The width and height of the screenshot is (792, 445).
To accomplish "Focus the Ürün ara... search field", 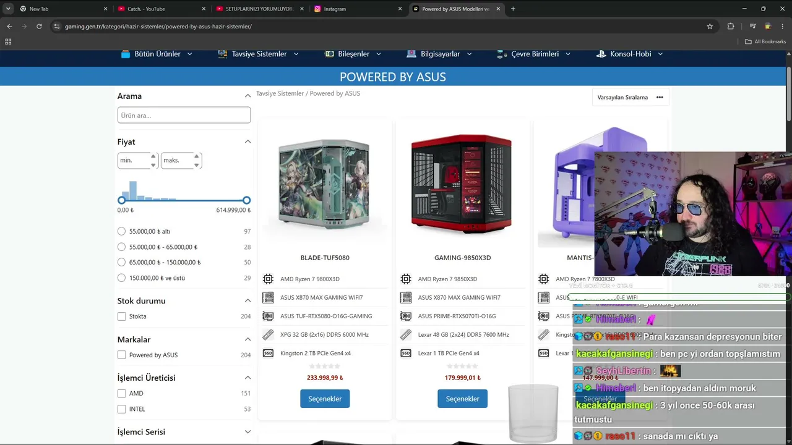I will point(184,115).
